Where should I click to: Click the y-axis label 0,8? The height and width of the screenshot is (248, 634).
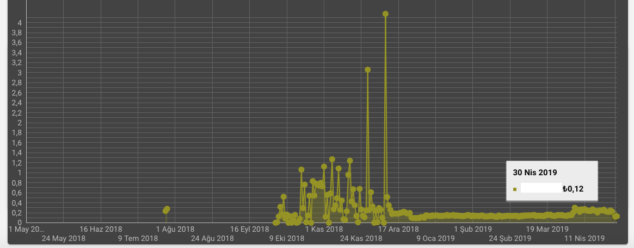[16, 183]
